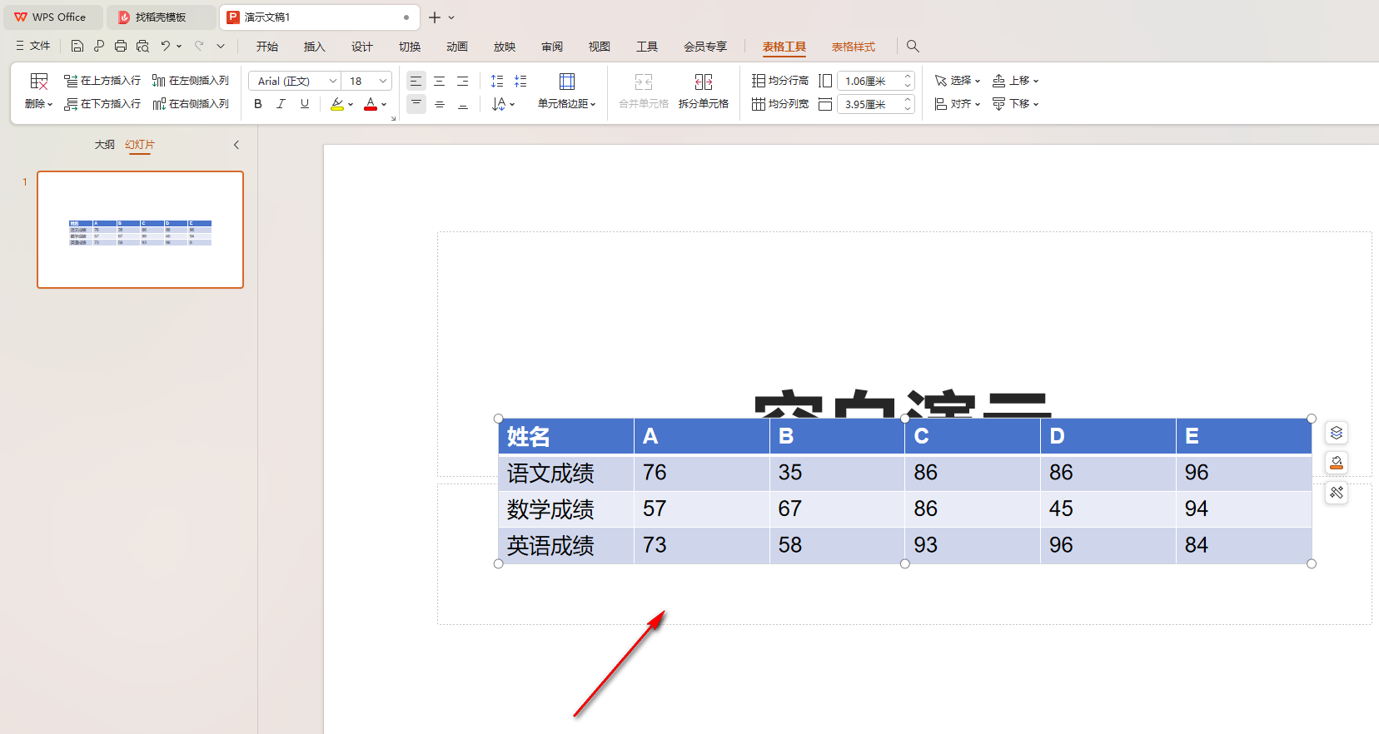Viewport: 1379px width, 734px height.
Task: Open the Insert (插入) ribbon tab
Action: tap(314, 47)
